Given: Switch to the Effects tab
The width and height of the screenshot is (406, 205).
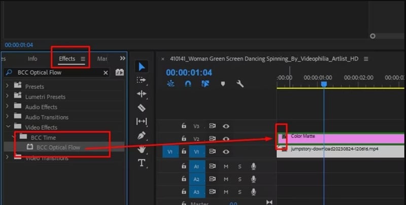Looking at the screenshot, I should coord(67,59).
